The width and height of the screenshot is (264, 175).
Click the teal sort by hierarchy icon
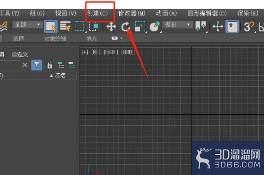point(61,65)
